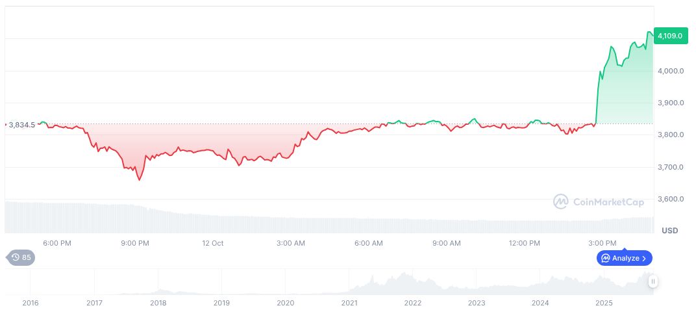
Task: Click the 9:00 PM time axis label
Action: point(135,243)
